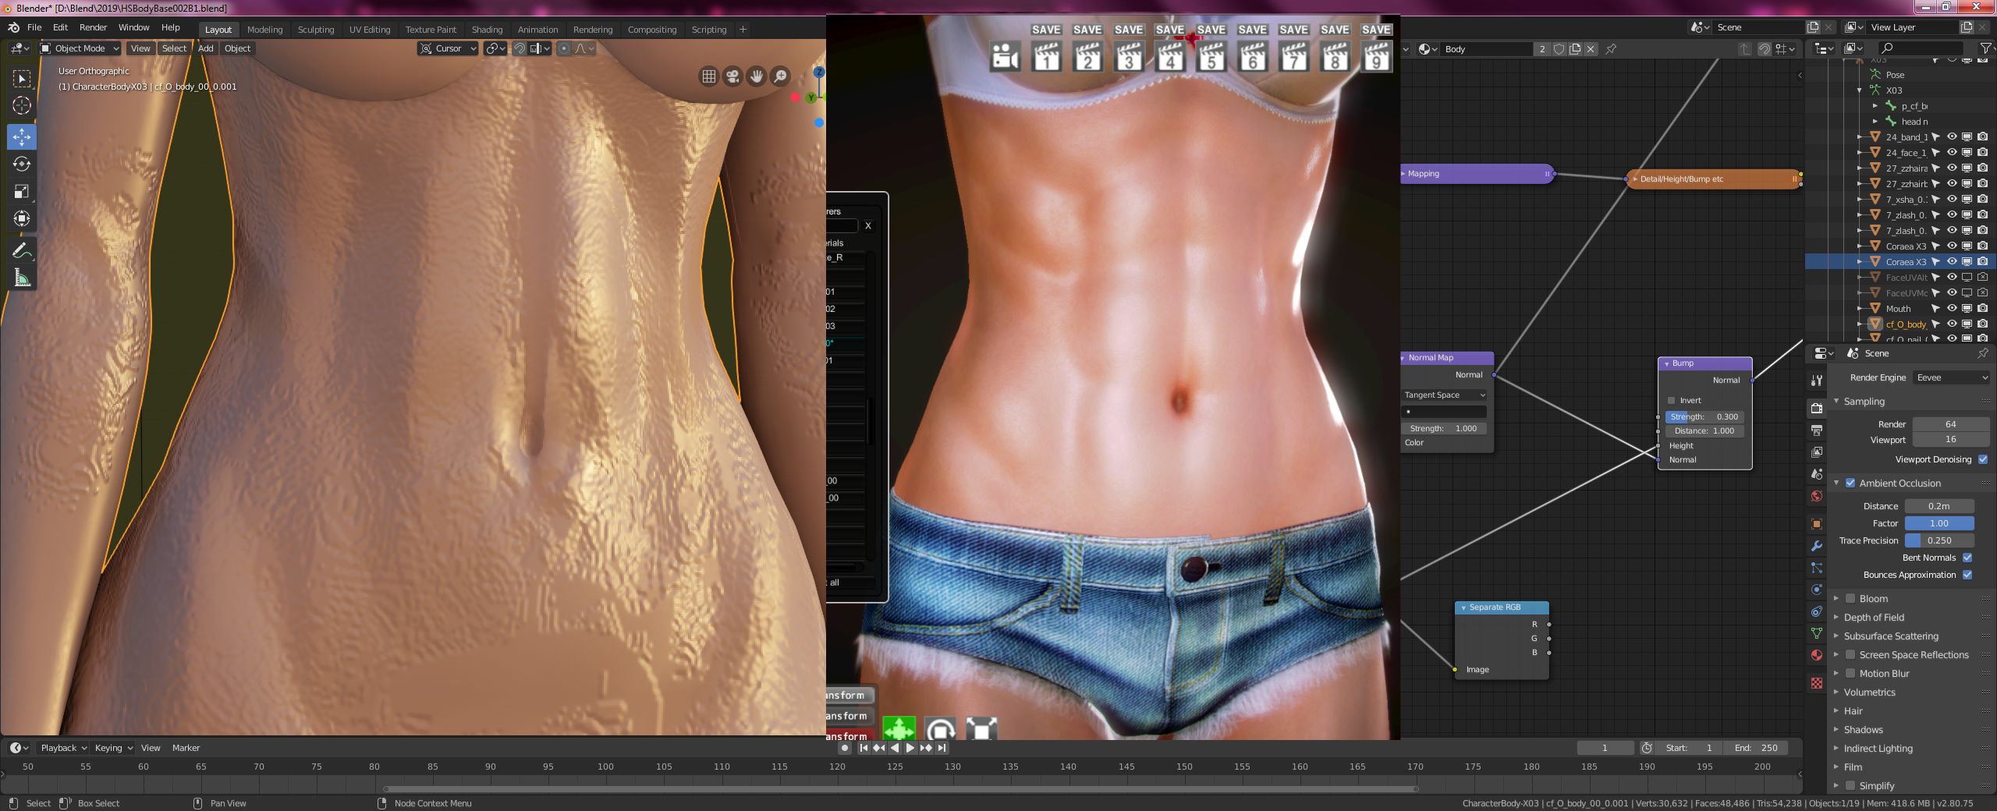The width and height of the screenshot is (1997, 811).
Task: Open the Object Mode dropdown
Action: point(80,48)
